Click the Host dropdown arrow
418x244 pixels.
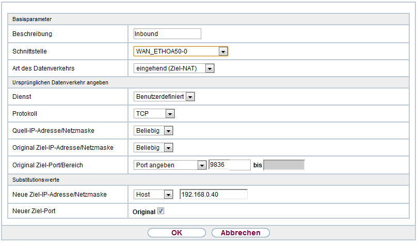click(x=168, y=195)
